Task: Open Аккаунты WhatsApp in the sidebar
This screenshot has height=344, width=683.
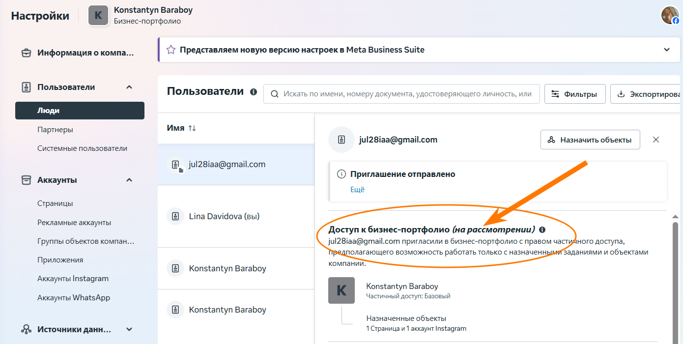Action: pos(74,298)
